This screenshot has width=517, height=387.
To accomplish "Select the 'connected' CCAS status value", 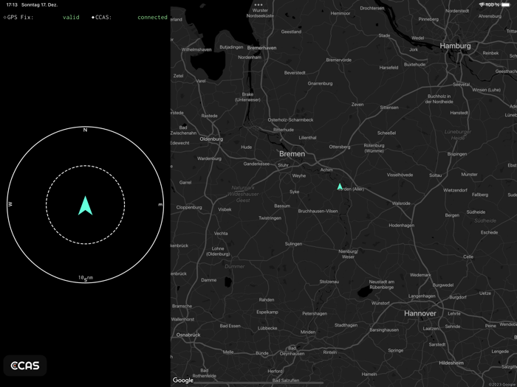I will click(x=152, y=17).
